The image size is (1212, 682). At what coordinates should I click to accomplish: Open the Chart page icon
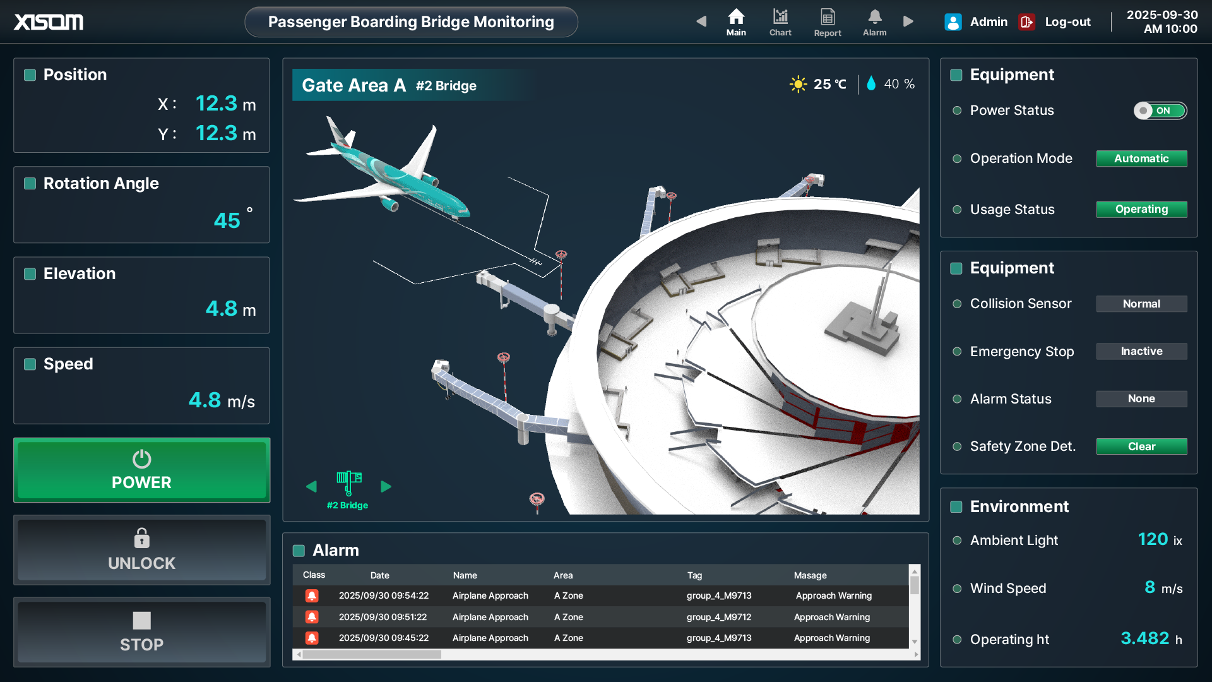click(780, 17)
